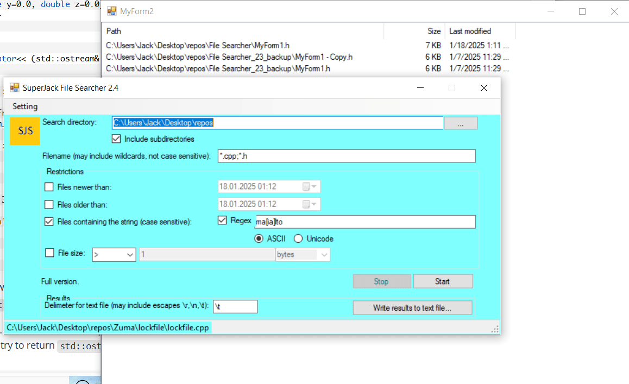The width and height of the screenshot is (629, 384).
Task: Click the 7 KB size cell
Action: pyautogui.click(x=433, y=45)
